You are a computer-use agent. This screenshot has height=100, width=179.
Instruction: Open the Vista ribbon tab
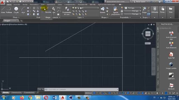[43, 4]
